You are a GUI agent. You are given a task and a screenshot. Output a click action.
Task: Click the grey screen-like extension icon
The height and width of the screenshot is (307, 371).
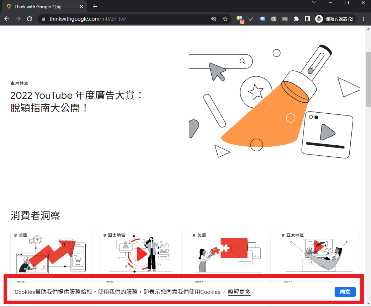[x=285, y=19]
